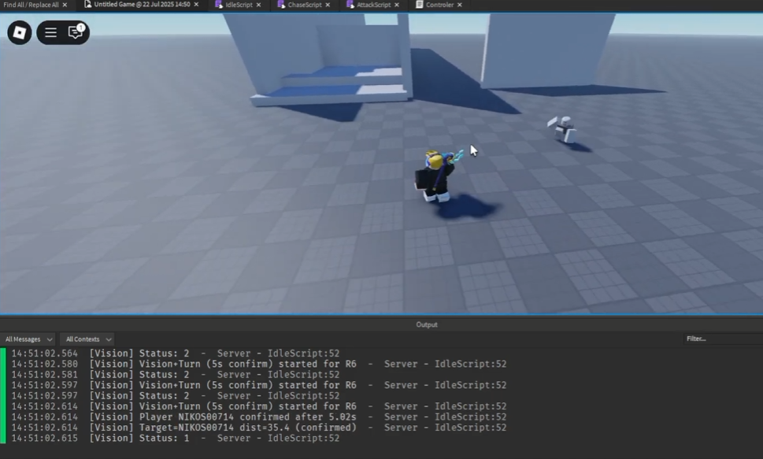The width and height of the screenshot is (763, 459).
Task: Click the Untitled Game tab place icon
Action: coord(87,5)
